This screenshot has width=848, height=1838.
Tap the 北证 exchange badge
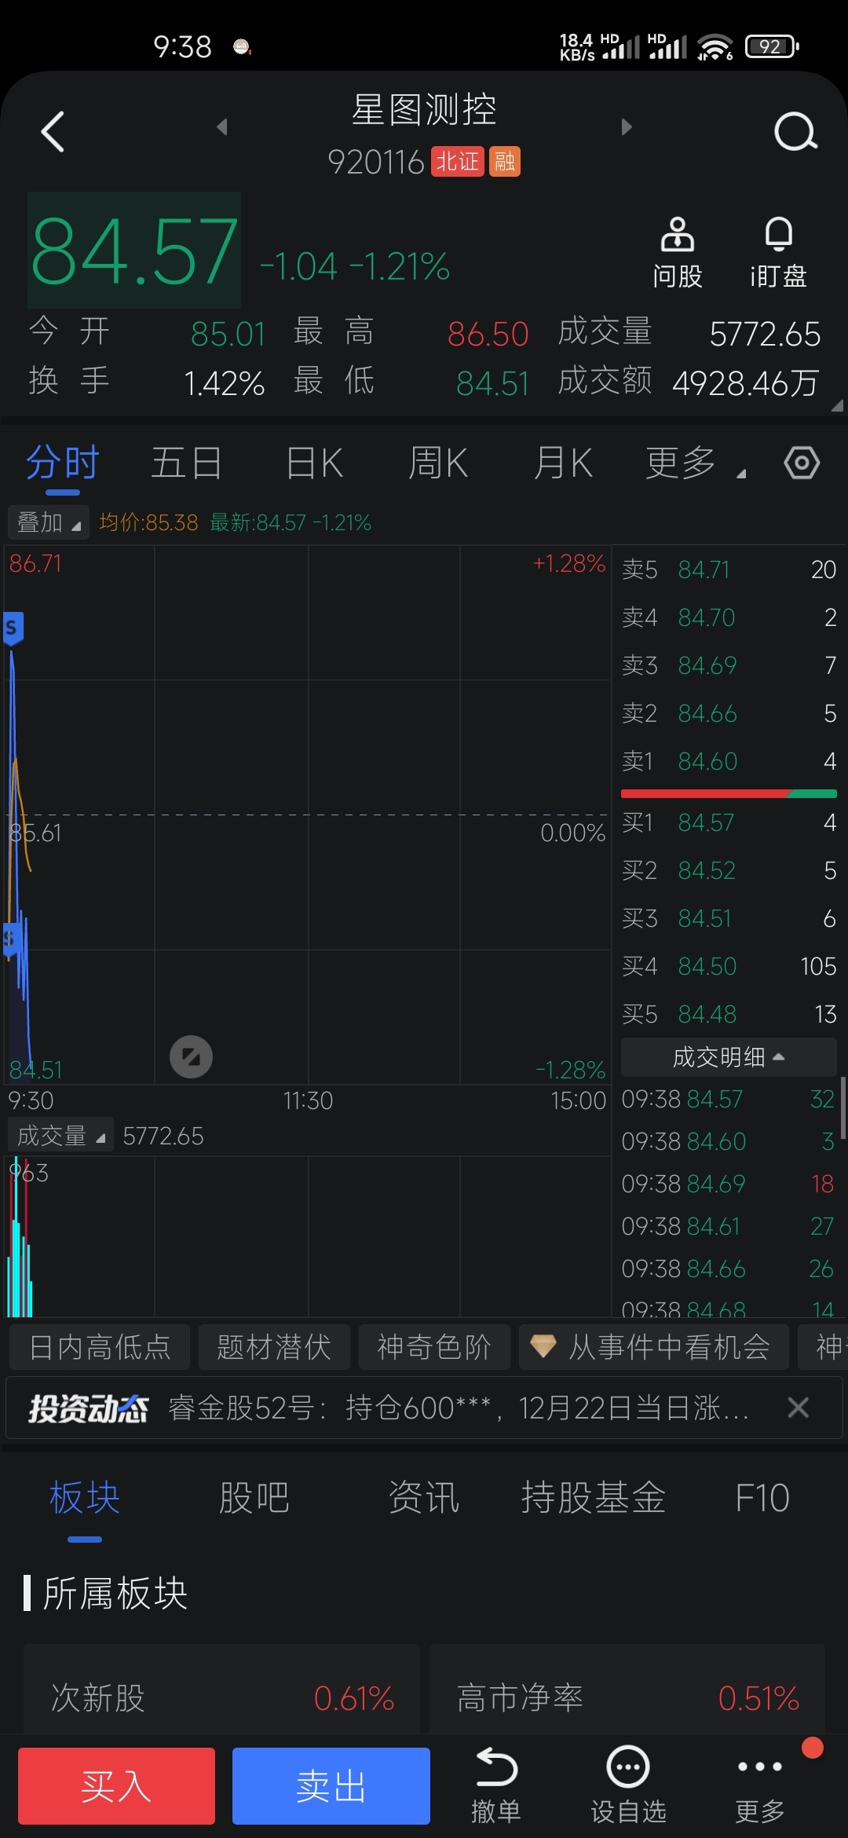click(x=457, y=162)
